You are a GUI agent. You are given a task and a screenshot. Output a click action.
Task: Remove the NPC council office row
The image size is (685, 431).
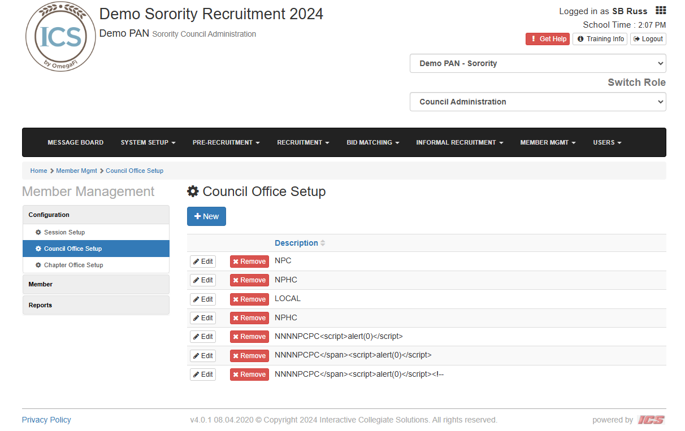249,262
